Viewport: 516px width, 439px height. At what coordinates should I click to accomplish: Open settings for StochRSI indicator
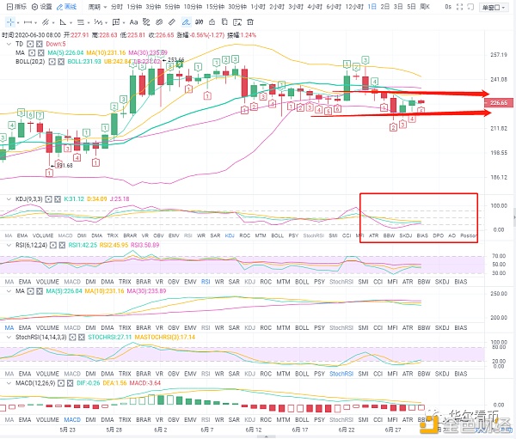(x=72, y=337)
